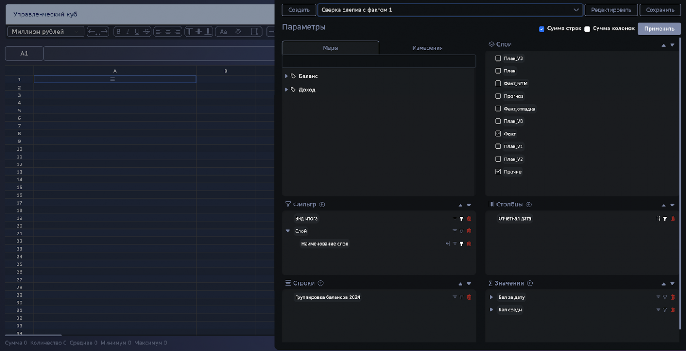Enable the 'План_V3' layer checkbox
Image resolution: width=686 pixels, height=351 pixels.
[498, 58]
